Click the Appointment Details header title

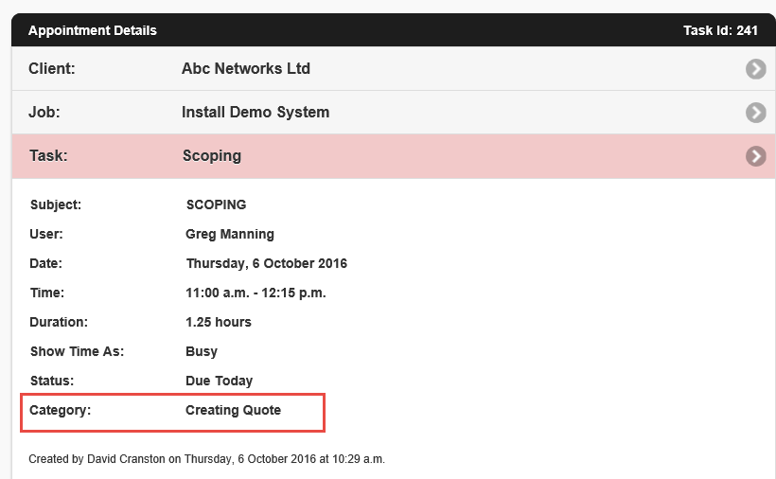pyautogui.click(x=93, y=30)
